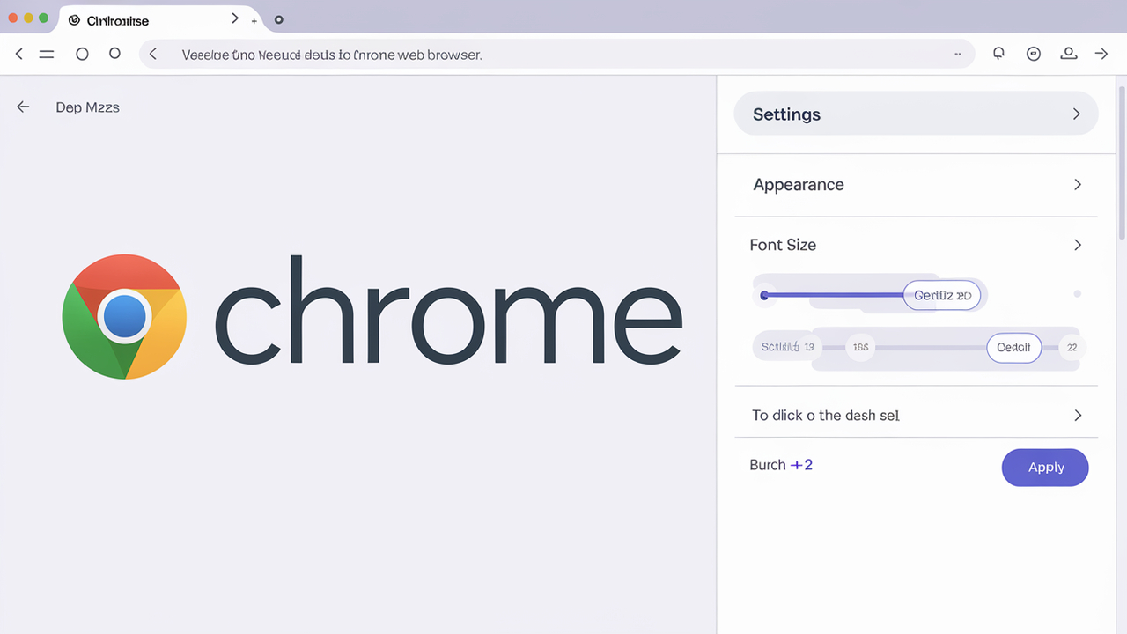This screenshot has height=634, width=1127.
Task: Click the +2 link beside Burch
Action: coord(802,465)
